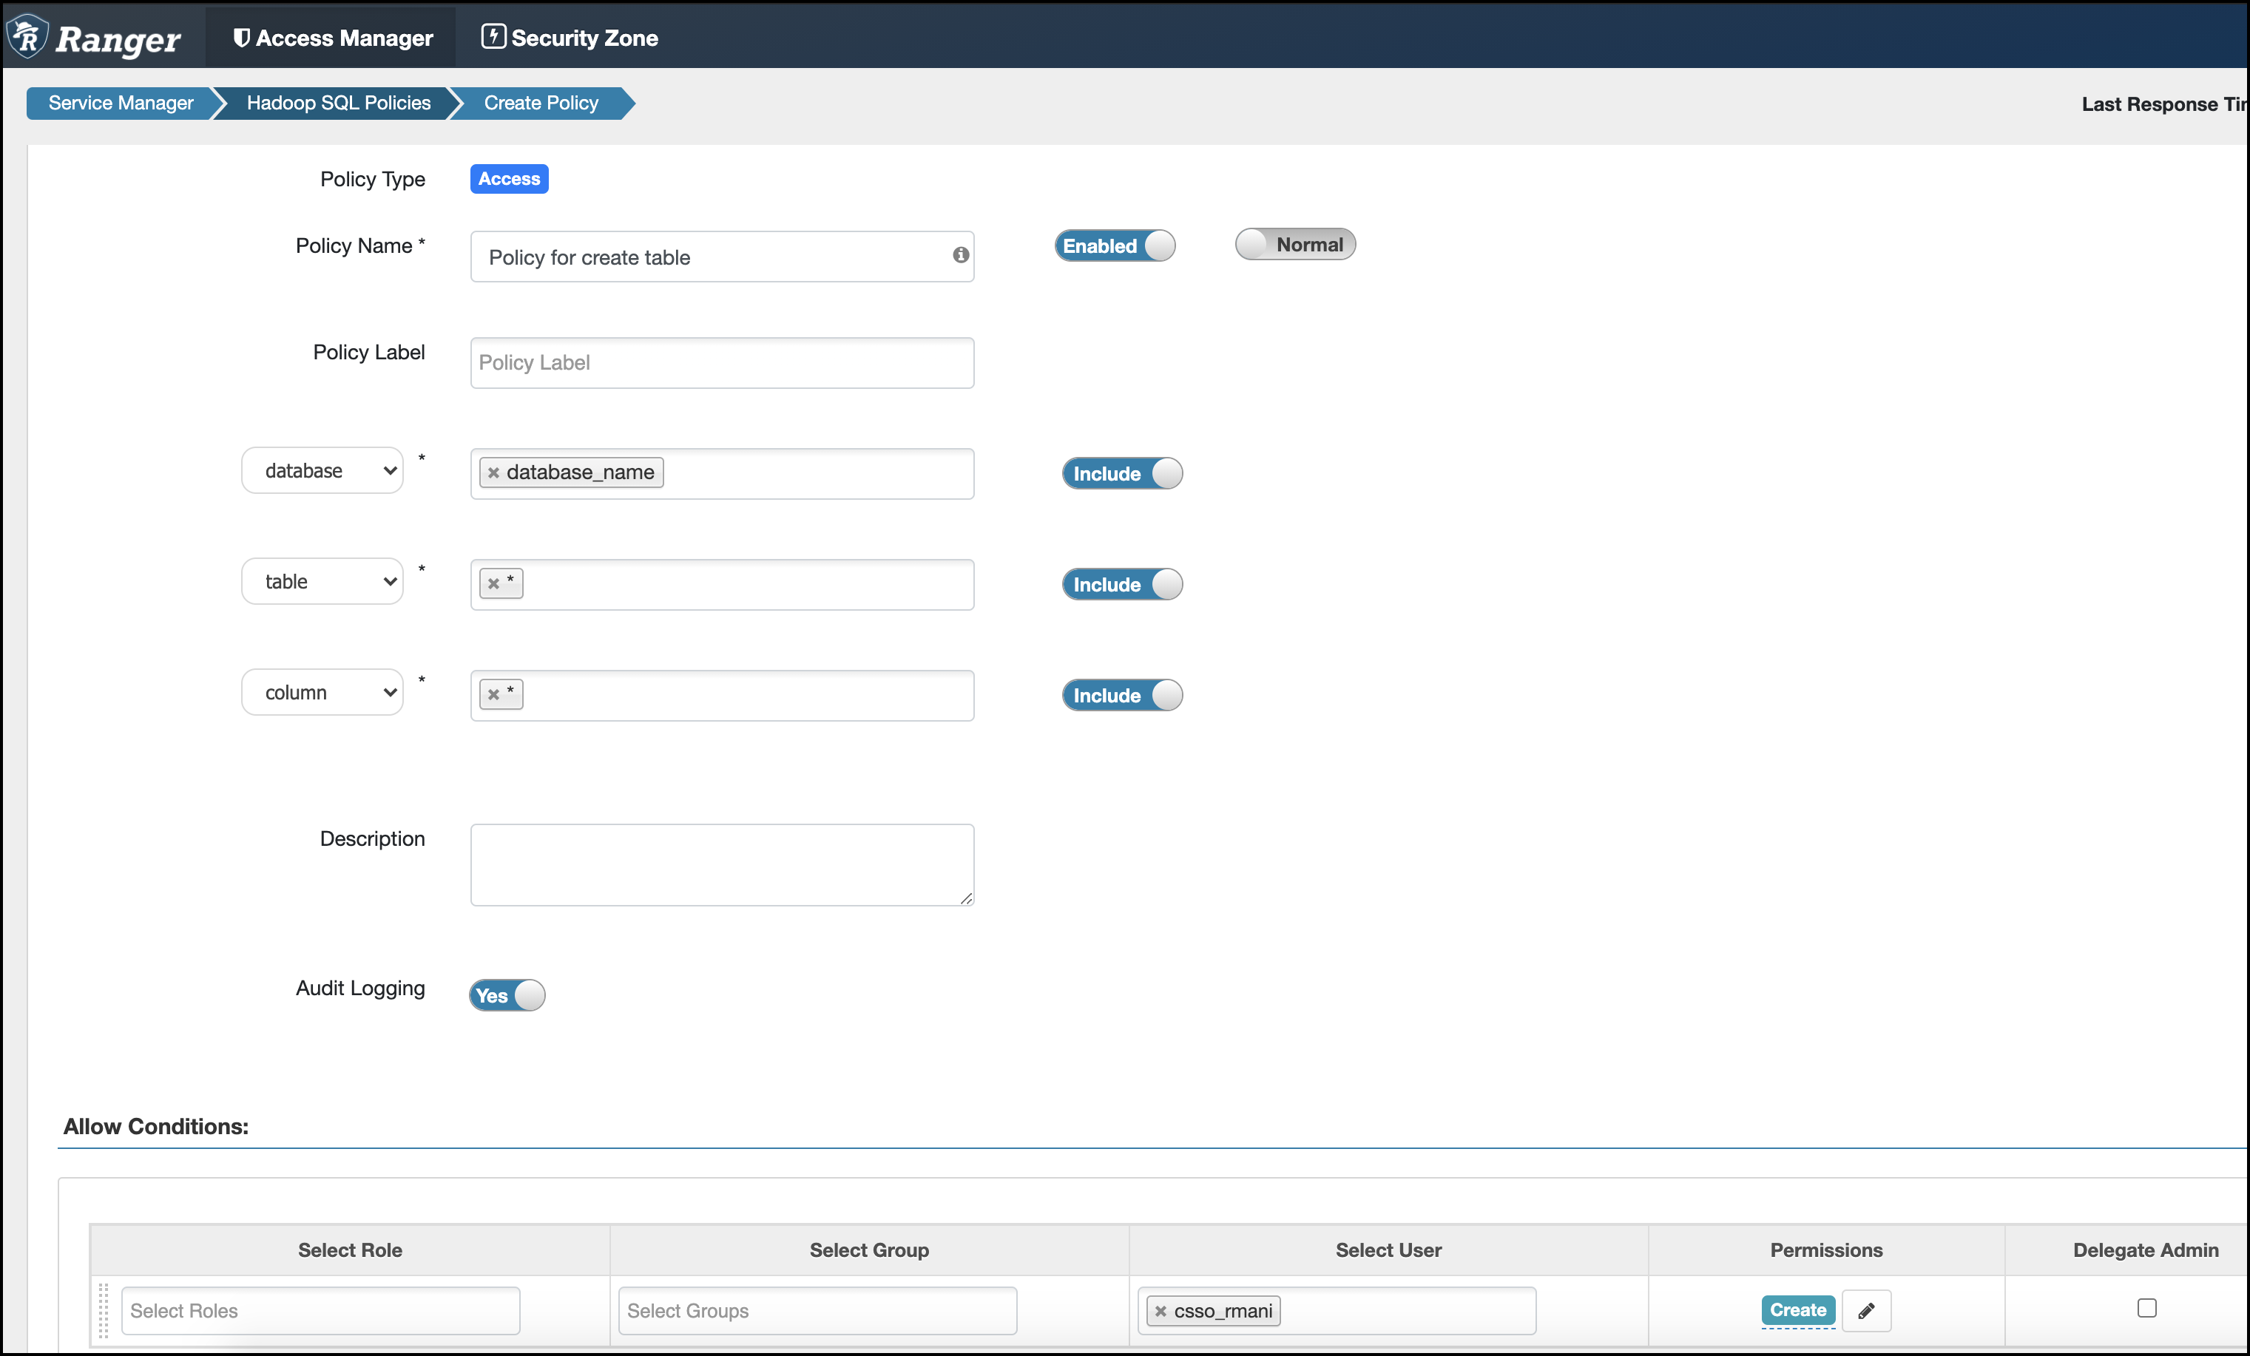Open the Access Manager menu
This screenshot has width=2250, height=1356.
click(x=332, y=38)
